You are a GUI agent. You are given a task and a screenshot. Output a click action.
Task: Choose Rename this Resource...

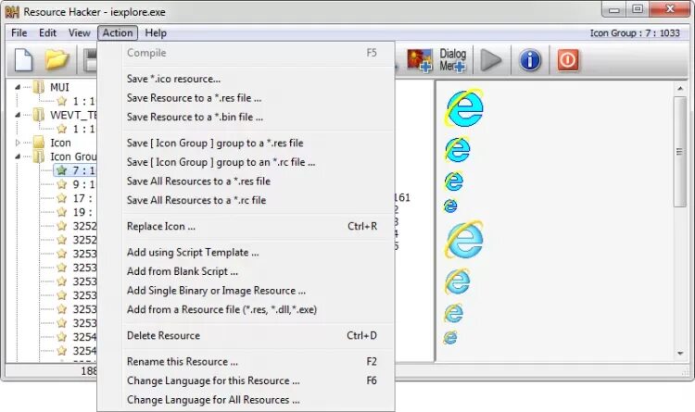tap(246, 362)
